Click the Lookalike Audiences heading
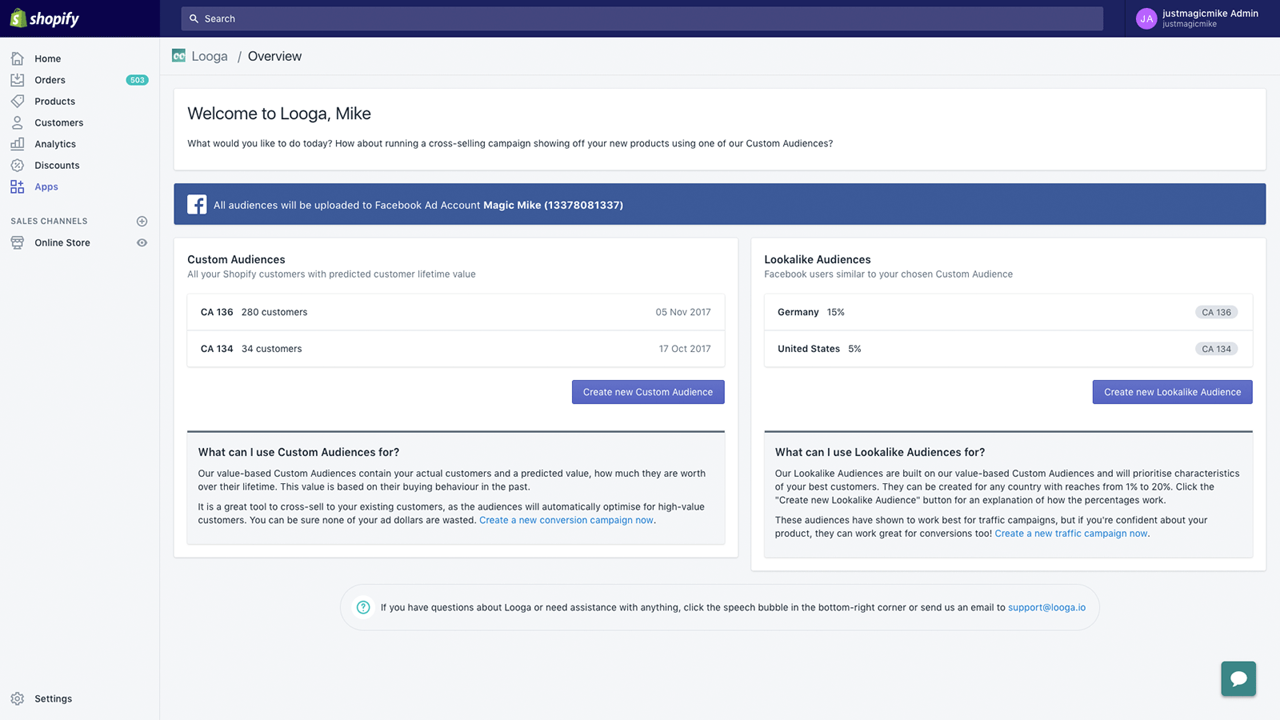1280x720 pixels. (x=818, y=259)
